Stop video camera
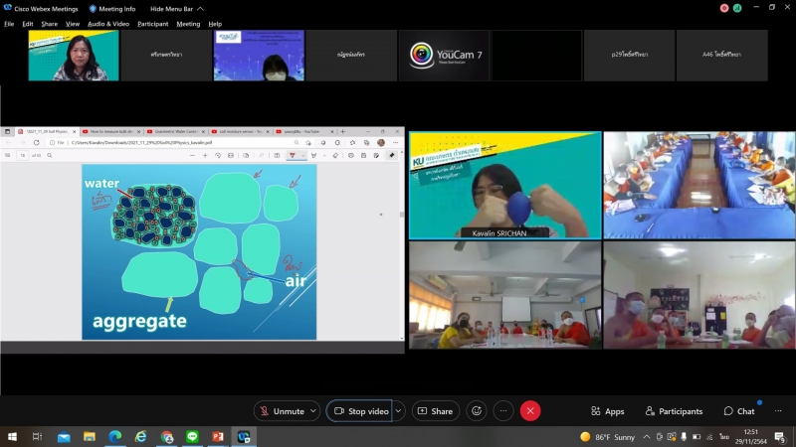 tap(361, 411)
